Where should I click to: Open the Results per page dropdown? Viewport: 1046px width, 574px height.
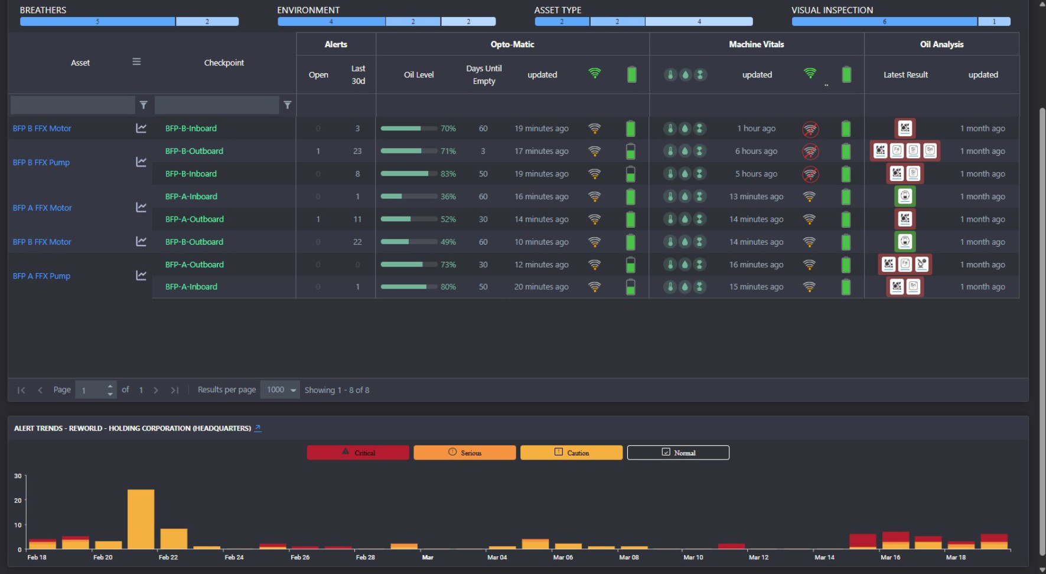coord(281,390)
